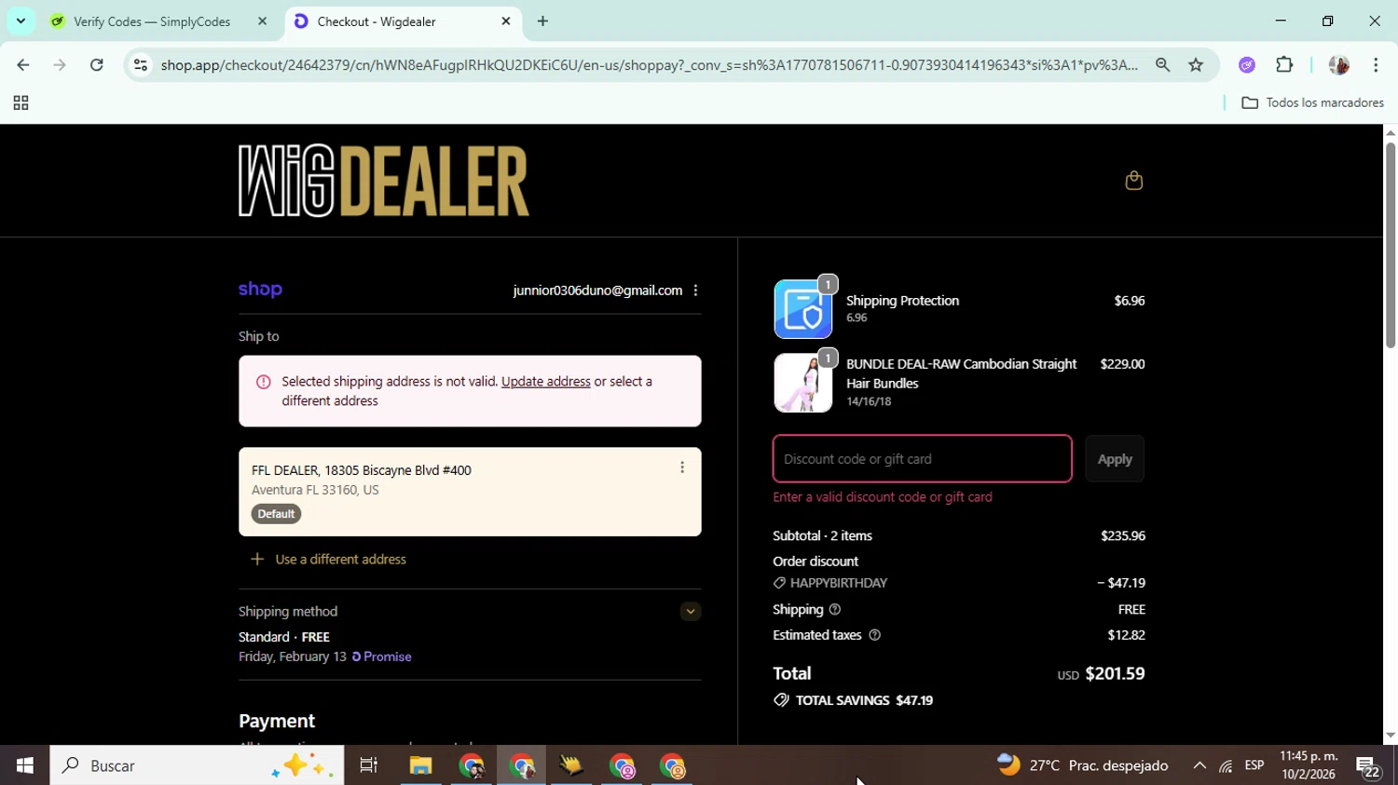Open the cart bag icon

[1133, 181]
